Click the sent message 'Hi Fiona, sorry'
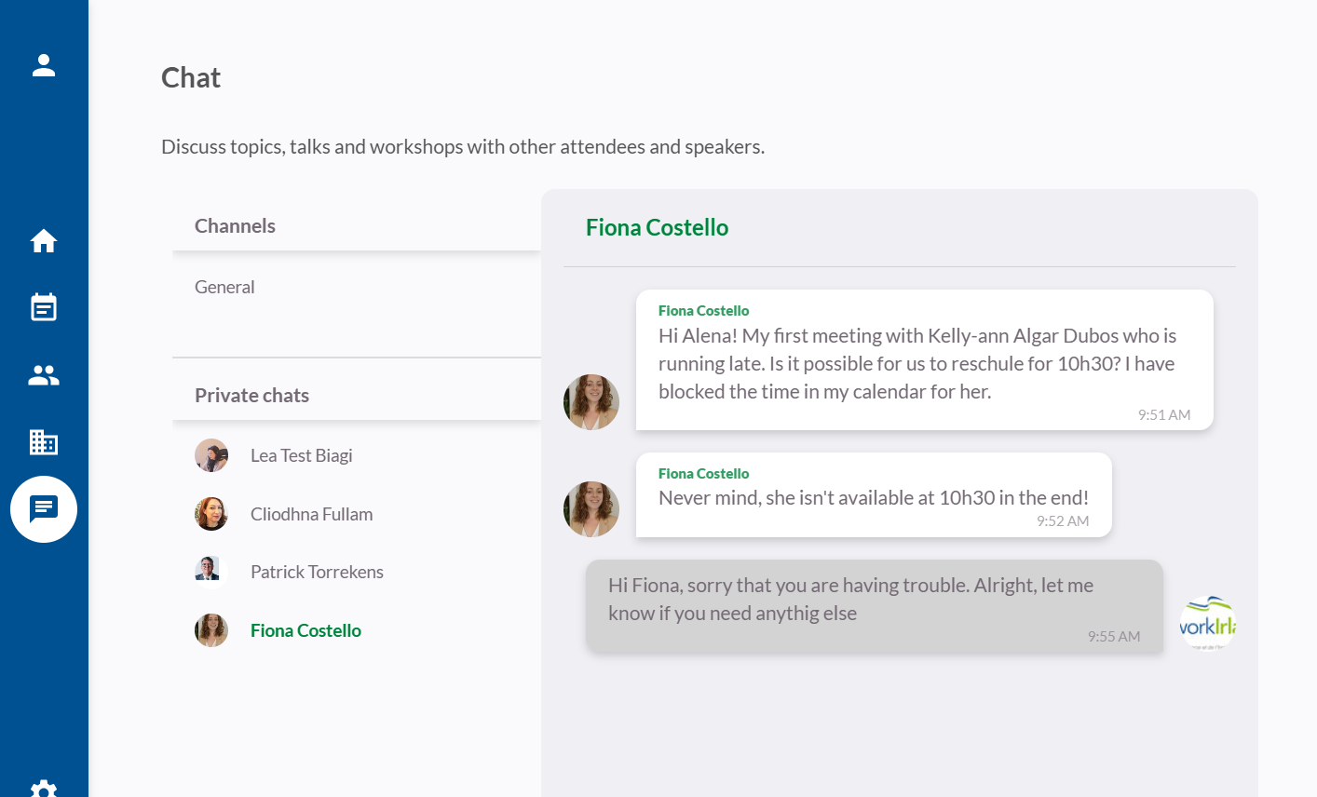Screen dimensions: 1317x797 tap(875, 606)
